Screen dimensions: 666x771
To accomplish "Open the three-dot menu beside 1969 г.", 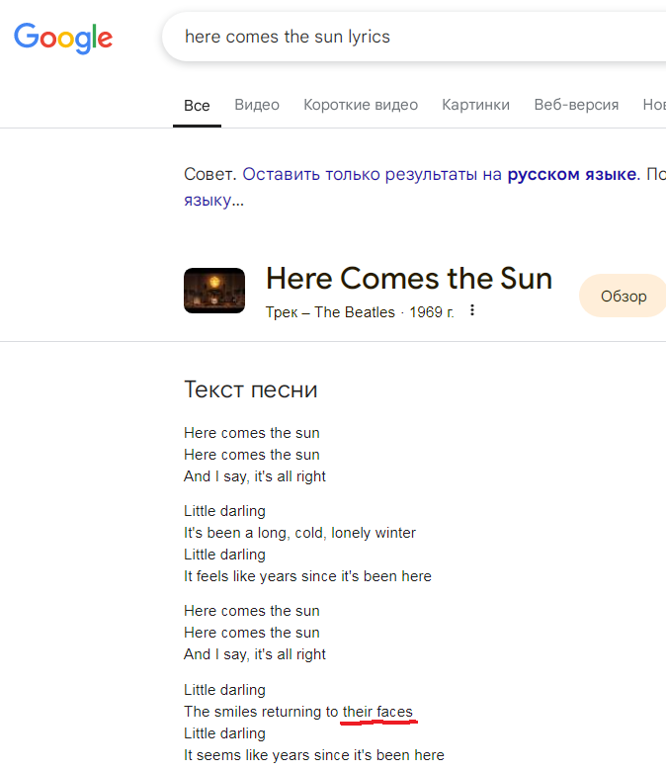I will pyautogui.click(x=472, y=311).
